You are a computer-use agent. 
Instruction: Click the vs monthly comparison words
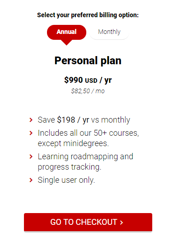(111, 120)
